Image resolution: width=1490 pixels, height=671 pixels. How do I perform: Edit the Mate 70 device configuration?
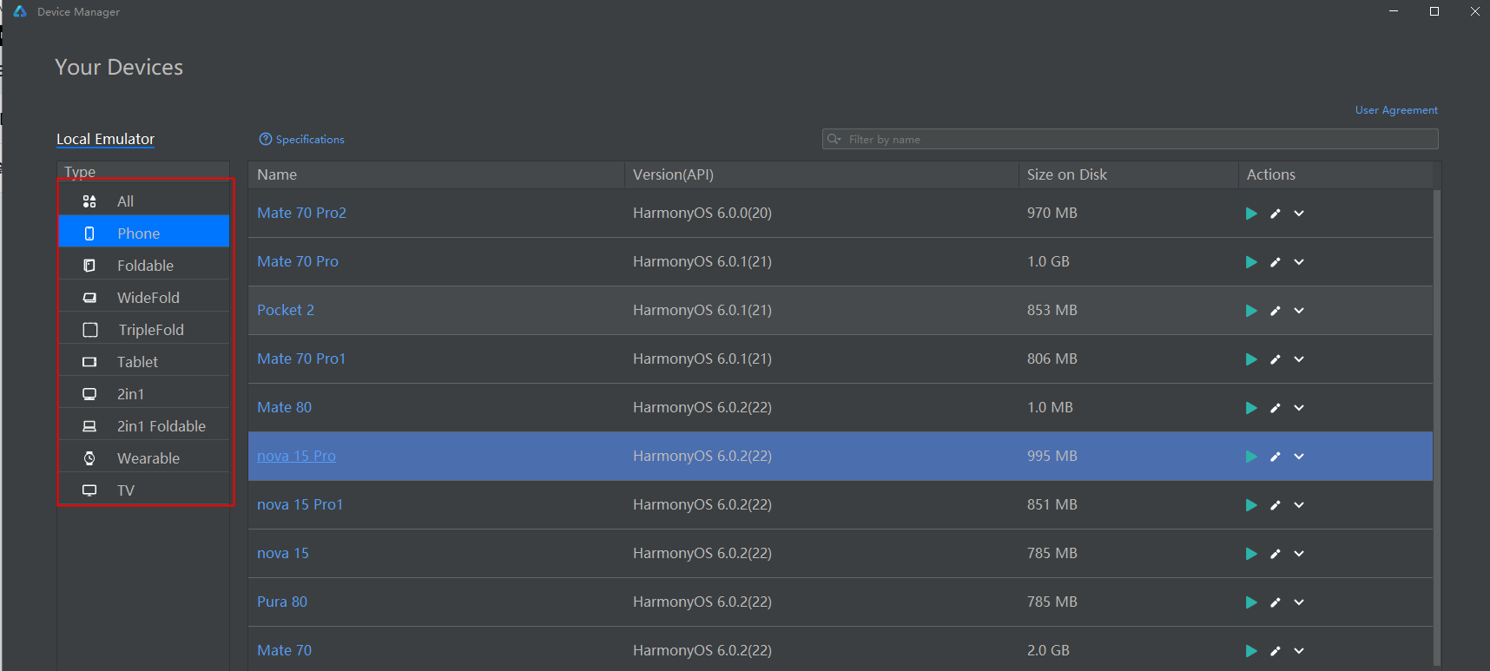coord(1276,651)
